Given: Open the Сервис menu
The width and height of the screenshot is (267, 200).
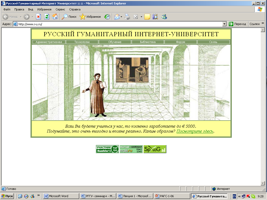Looking at the screenshot, I should click(60, 9).
